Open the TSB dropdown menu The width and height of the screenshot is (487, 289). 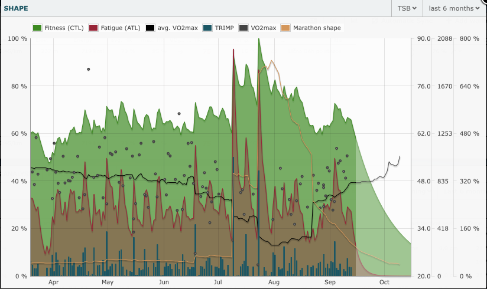pyautogui.click(x=407, y=8)
